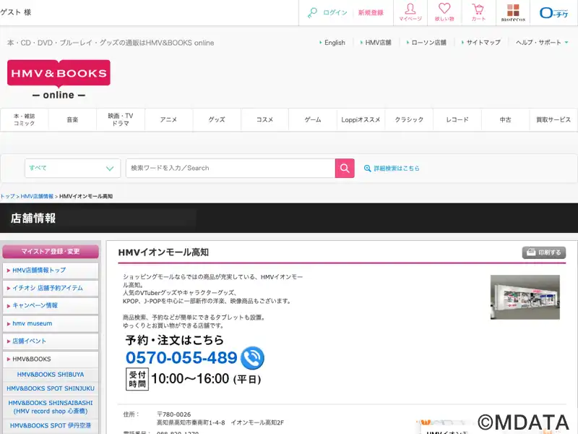This screenshot has width=578, height=434.
Task: Open the グッズ category
Action: (217, 119)
